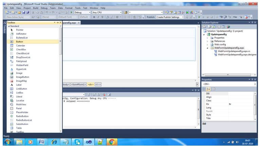Open the File menu

pos(6,8)
